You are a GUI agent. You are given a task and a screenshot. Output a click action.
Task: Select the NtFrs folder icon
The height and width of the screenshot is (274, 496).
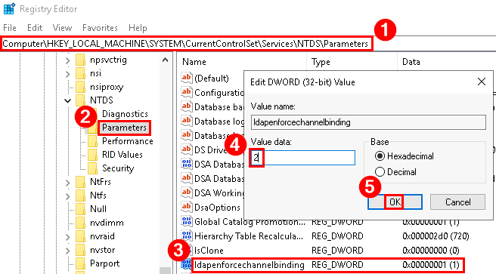coord(81,182)
